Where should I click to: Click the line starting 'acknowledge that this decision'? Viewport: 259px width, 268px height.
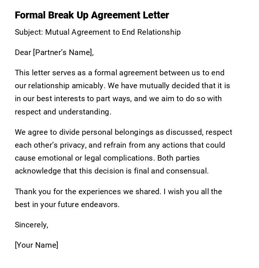(112, 171)
